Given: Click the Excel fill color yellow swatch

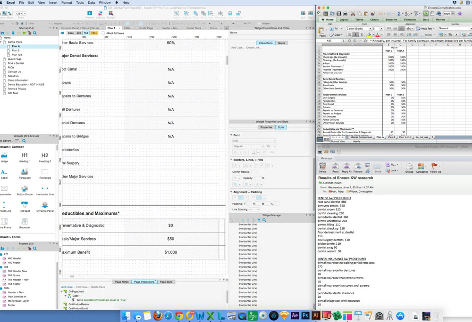Looking at the screenshot, I should coord(369,34).
